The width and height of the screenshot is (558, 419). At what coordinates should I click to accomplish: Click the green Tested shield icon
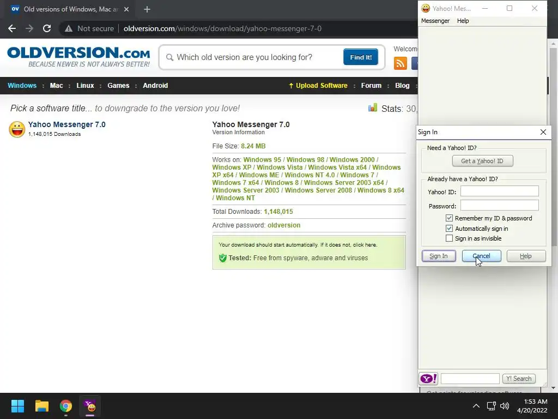[x=223, y=258]
